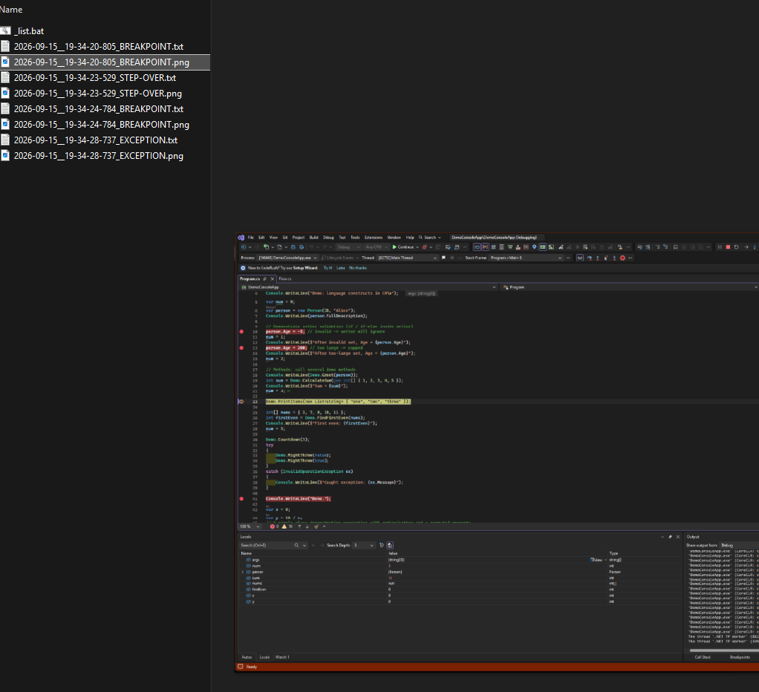Switch to the Program.cs editor tab
This screenshot has width=759, height=692.
[250, 278]
